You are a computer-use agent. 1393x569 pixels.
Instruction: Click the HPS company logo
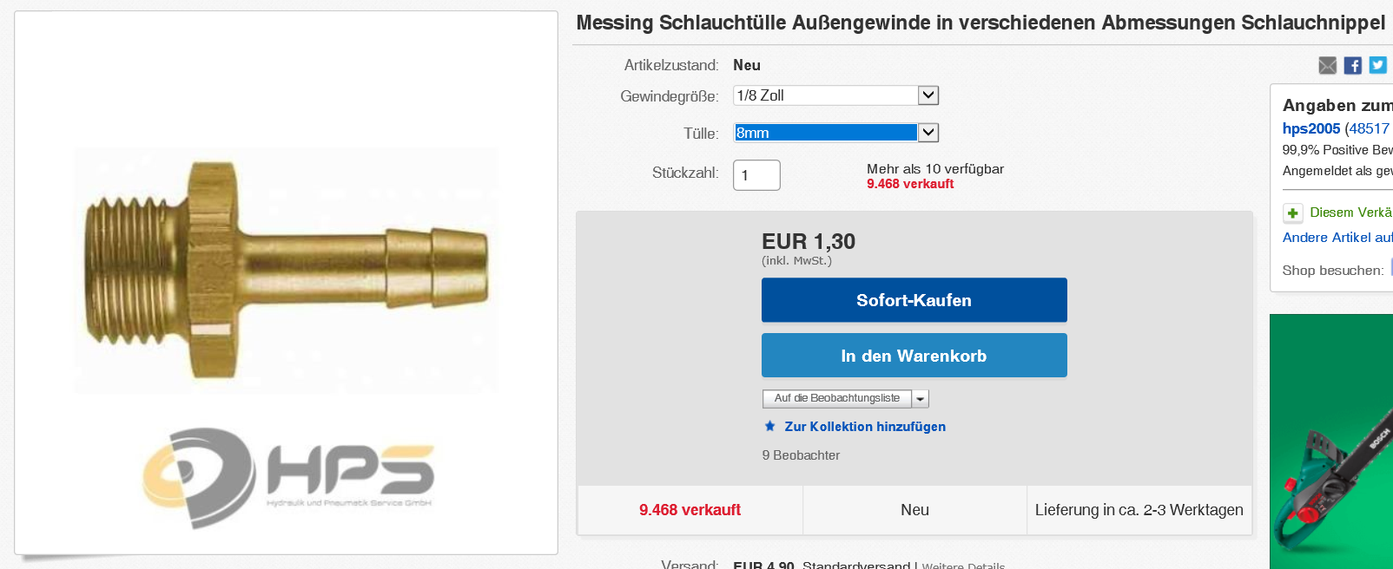coord(287,478)
